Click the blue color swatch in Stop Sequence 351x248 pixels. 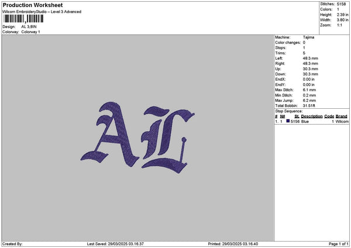tap(288, 121)
